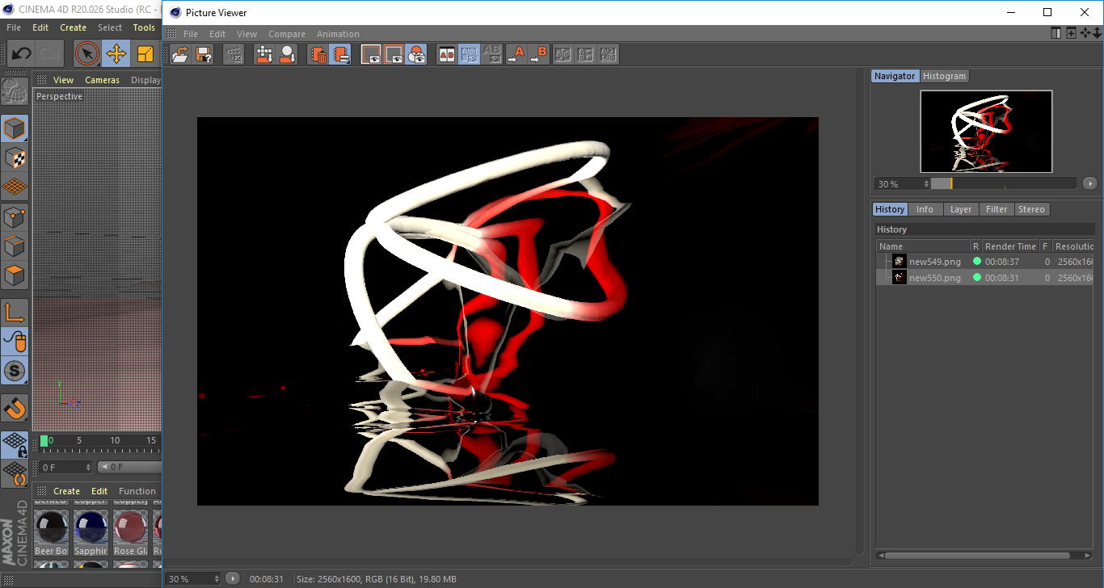Toggle Enable Snap magnet icon
The height and width of the screenshot is (588, 1104).
[x=15, y=408]
